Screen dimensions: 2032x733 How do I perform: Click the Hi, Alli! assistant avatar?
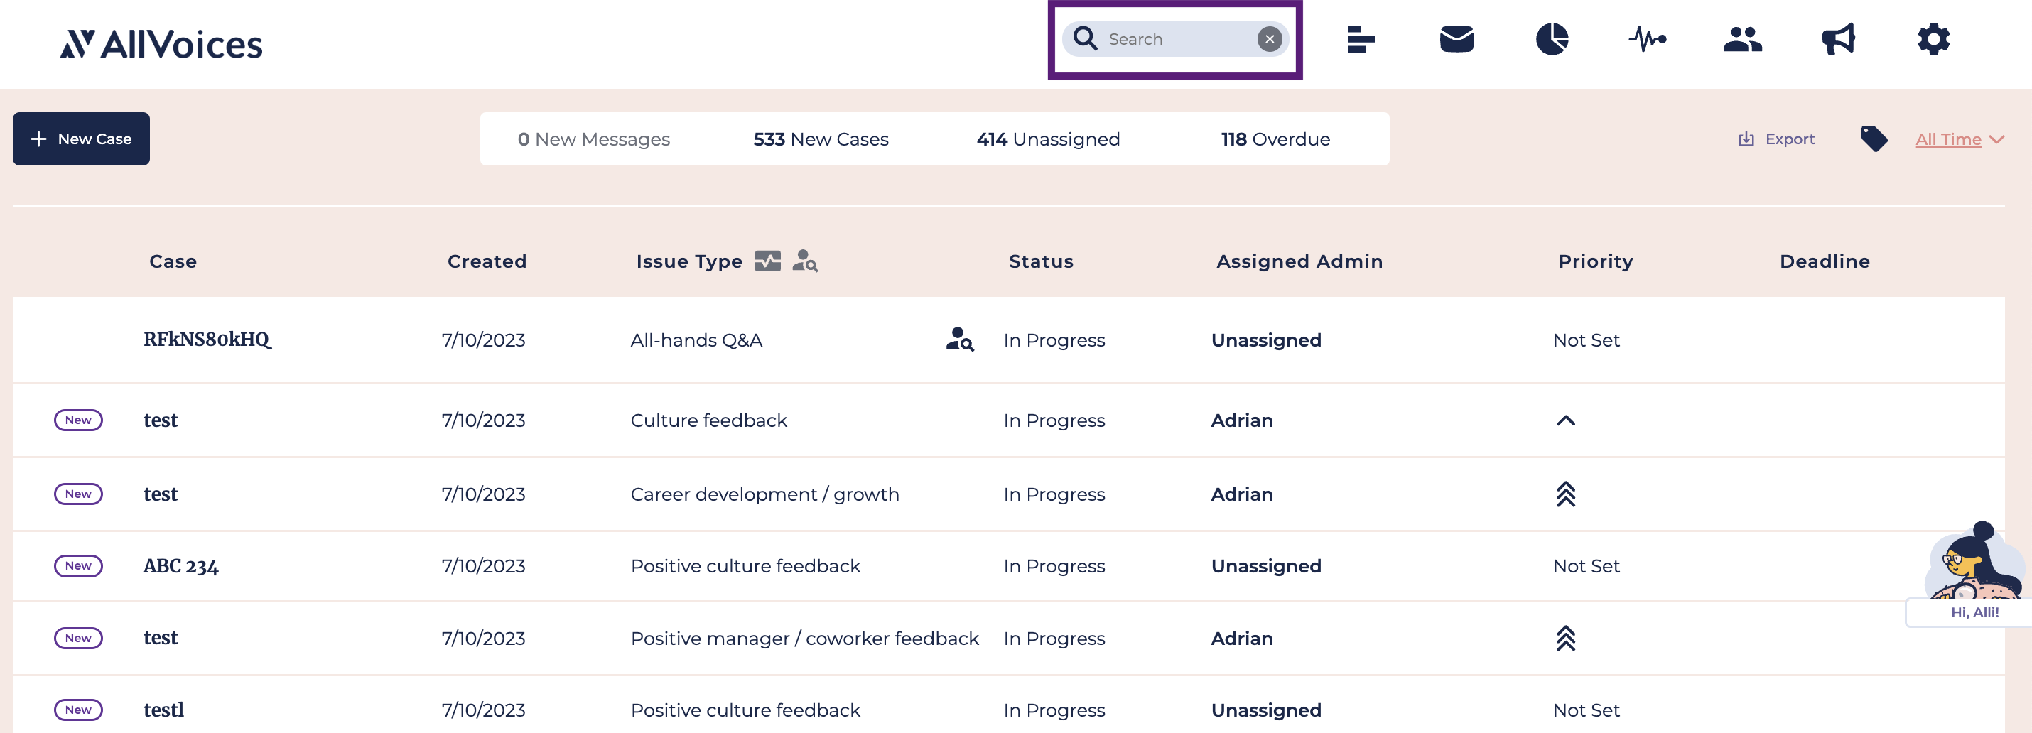tap(1974, 573)
